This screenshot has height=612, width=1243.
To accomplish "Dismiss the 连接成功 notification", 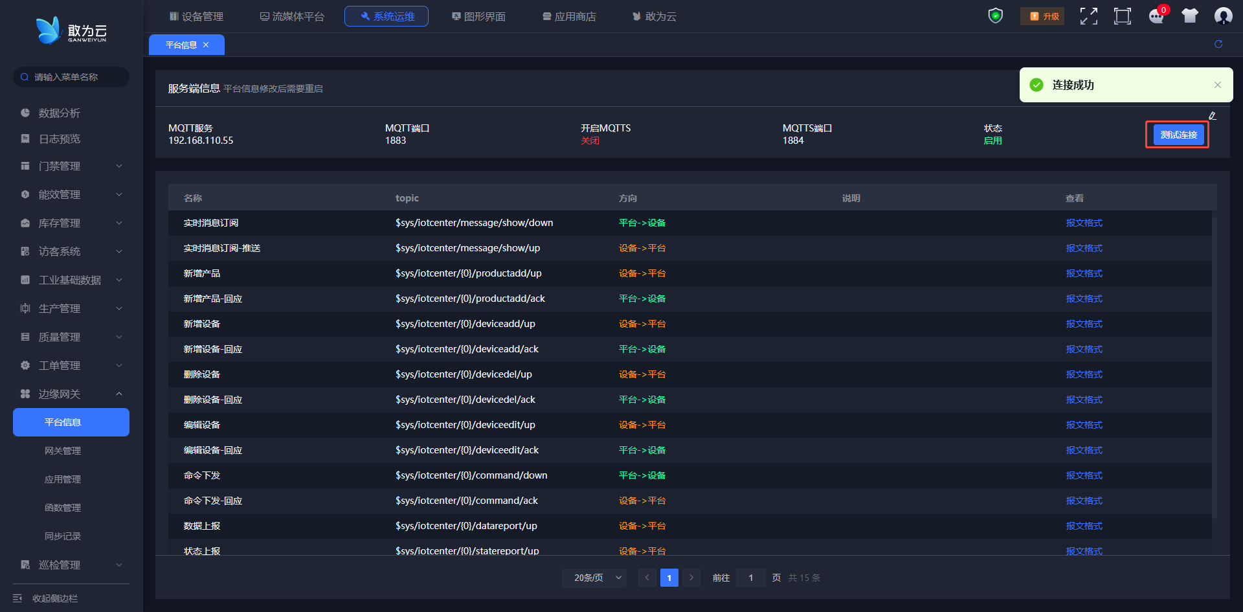I will tap(1217, 85).
